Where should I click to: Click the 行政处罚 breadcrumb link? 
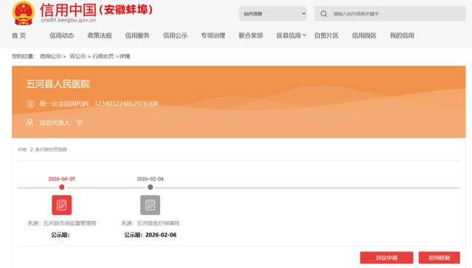pos(103,56)
